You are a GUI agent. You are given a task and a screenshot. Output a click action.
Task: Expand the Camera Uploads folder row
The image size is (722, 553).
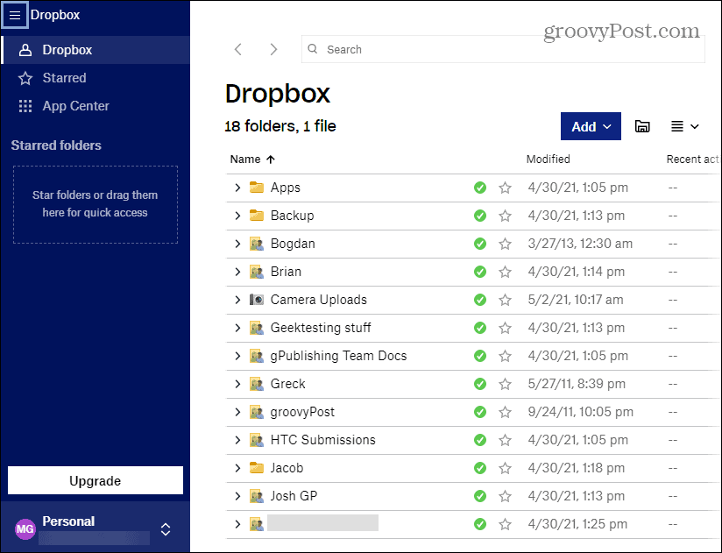tap(237, 300)
